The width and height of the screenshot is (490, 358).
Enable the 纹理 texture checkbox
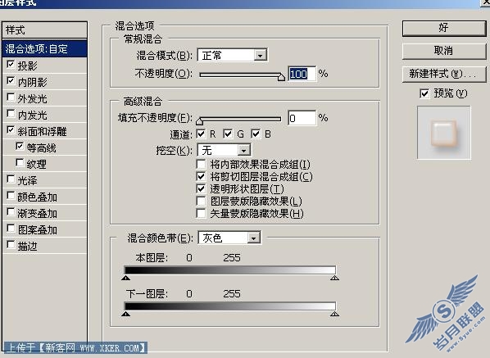pos(20,163)
